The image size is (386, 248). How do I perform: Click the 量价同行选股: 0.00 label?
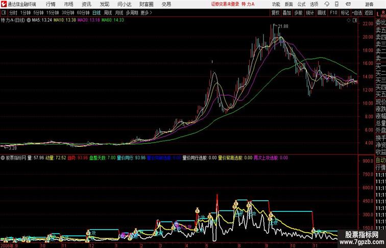[200, 158]
